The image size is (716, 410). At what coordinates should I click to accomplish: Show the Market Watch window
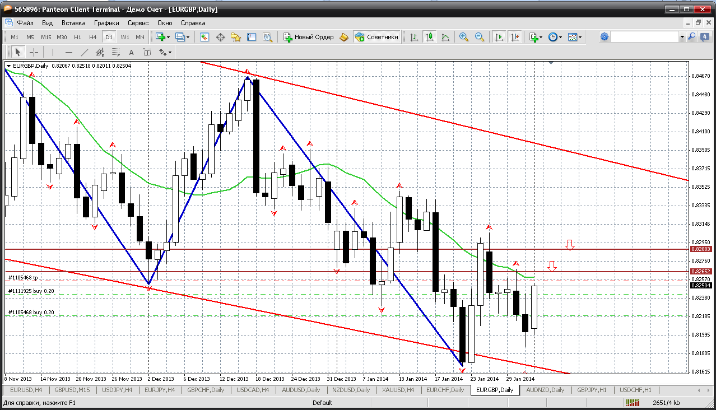[204, 37]
